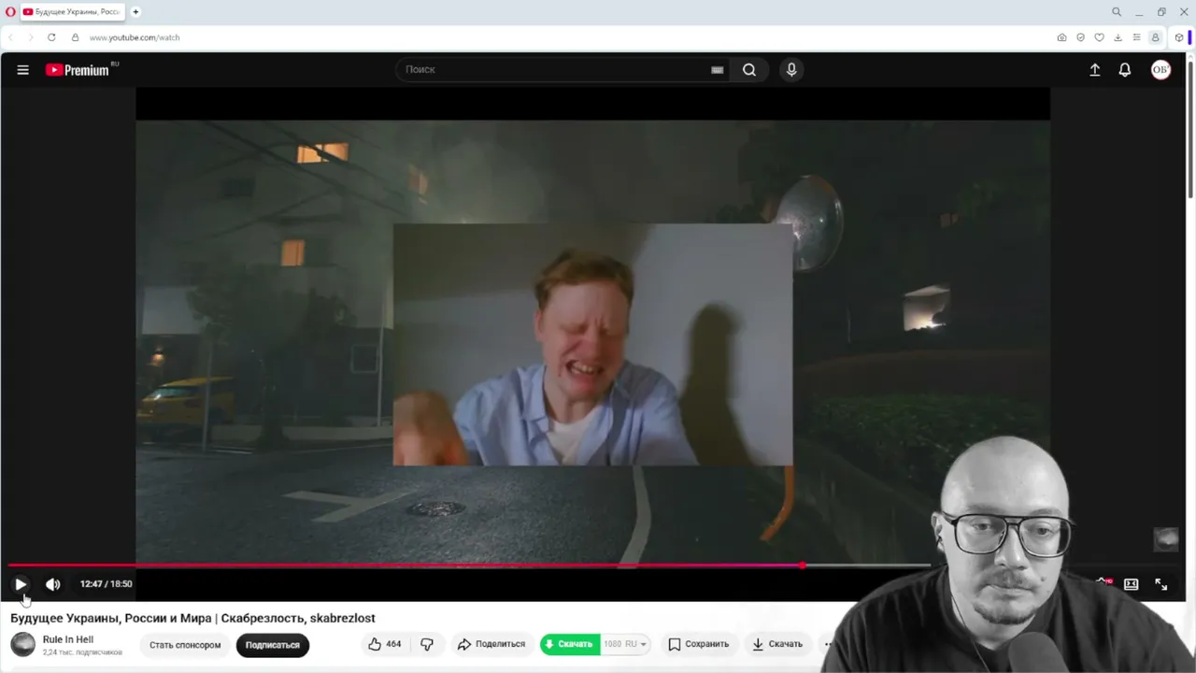Open the Rule In Hell channel avatar

22,644
